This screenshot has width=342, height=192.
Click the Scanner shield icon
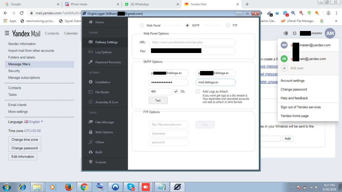[x=91, y=162]
